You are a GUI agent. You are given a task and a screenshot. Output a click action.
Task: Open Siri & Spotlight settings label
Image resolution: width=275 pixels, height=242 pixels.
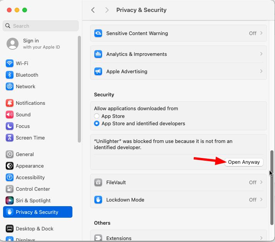(33, 201)
